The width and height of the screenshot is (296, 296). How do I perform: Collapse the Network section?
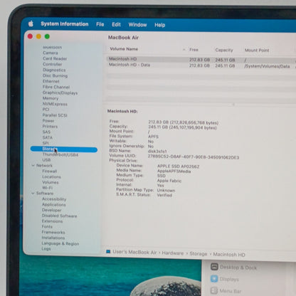click(33, 165)
